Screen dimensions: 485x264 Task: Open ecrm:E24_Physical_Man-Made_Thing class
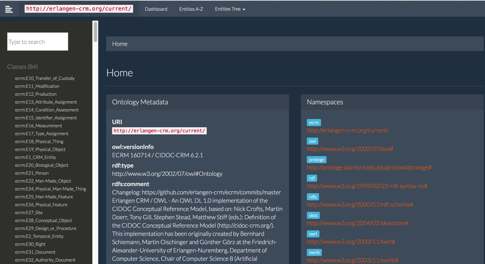[51, 189]
